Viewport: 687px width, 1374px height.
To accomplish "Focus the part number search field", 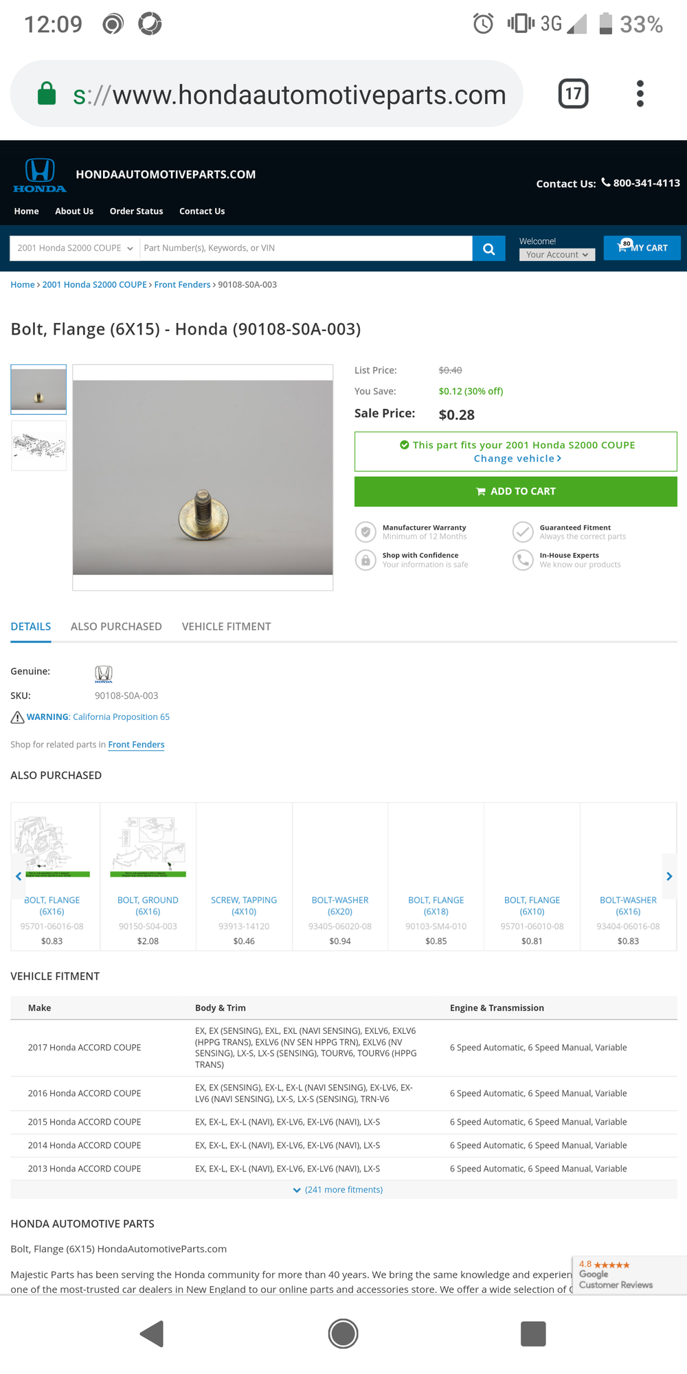I will (306, 248).
